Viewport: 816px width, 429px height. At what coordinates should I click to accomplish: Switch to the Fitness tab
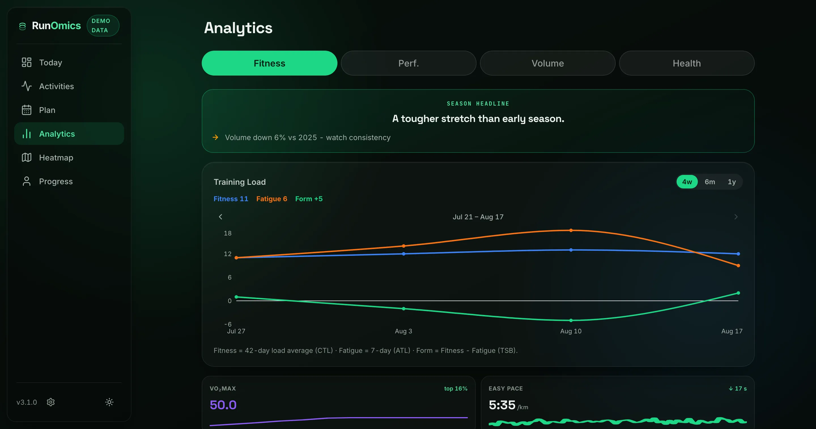(x=269, y=63)
